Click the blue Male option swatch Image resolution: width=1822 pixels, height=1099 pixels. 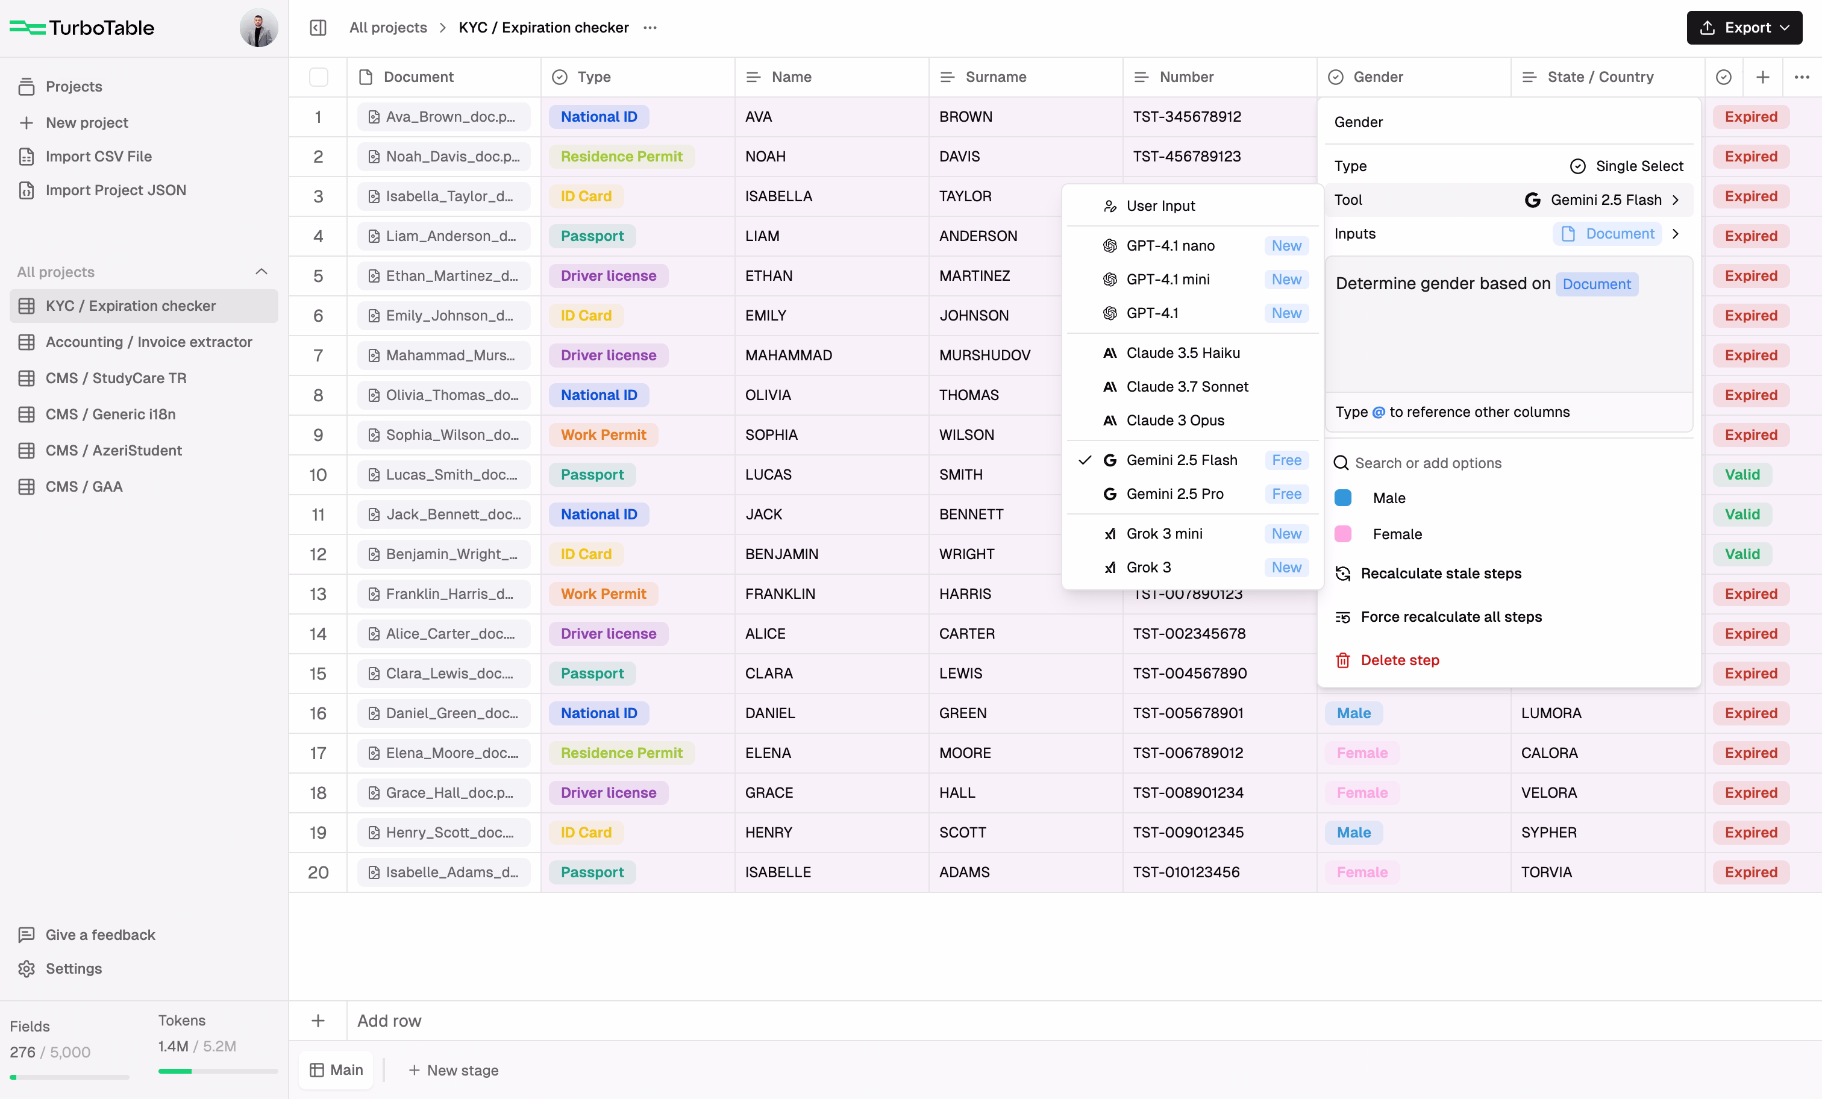click(1343, 498)
